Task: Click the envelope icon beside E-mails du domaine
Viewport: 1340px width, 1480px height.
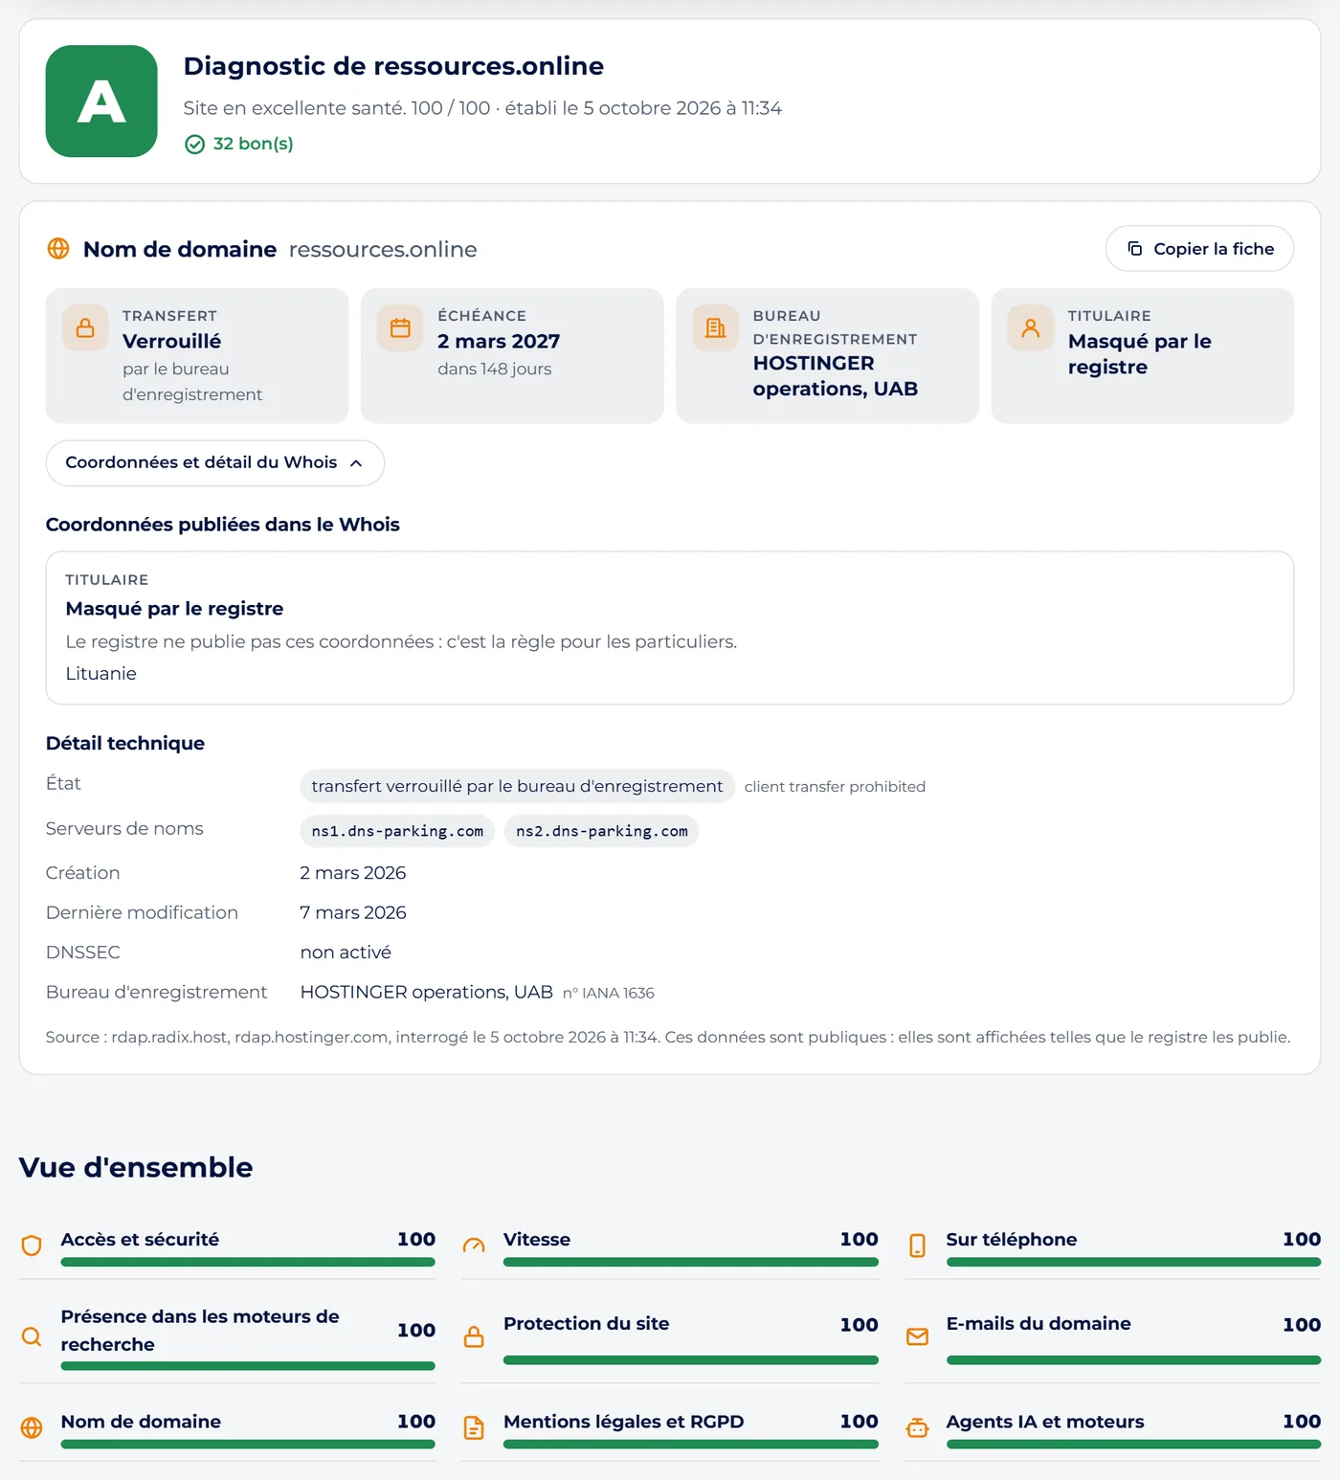Action: [917, 1336]
